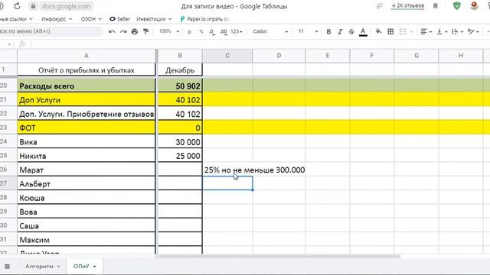Viewport: 490px width, 275px height.
Task: Select column A header
Action: pos(87,56)
